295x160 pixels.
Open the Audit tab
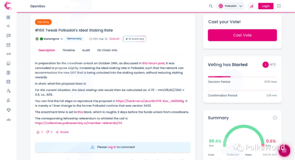click(x=86, y=50)
